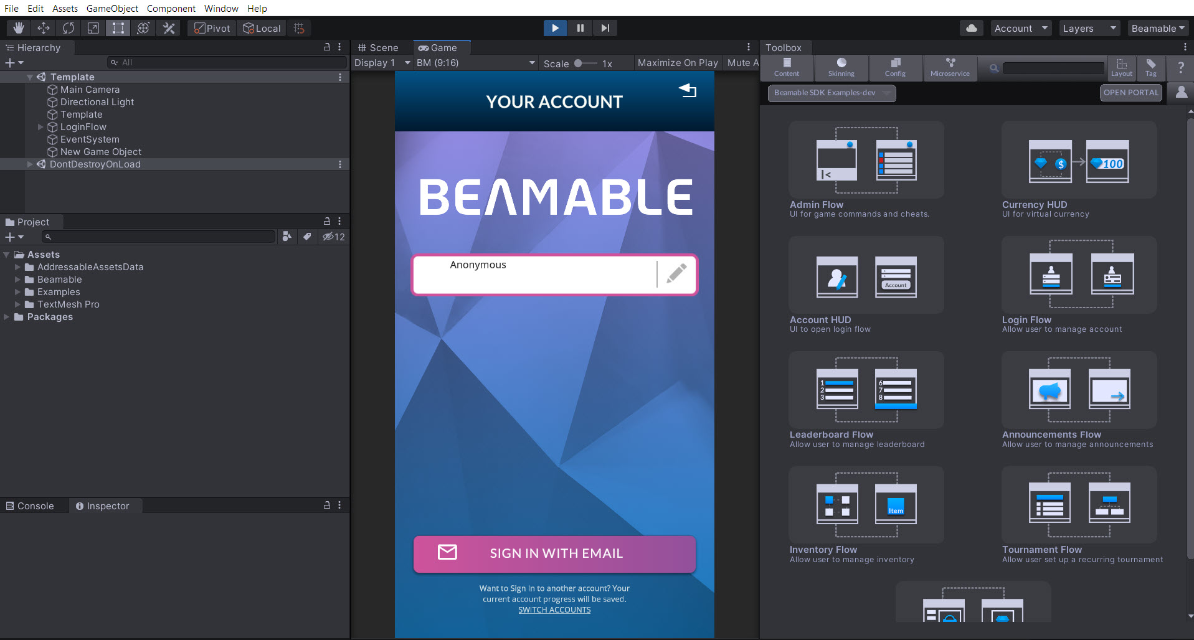Switch to the Inspector tab
The width and height of the screenshot is (1194, 640).
pyautogui.click(x=102, y=506)
